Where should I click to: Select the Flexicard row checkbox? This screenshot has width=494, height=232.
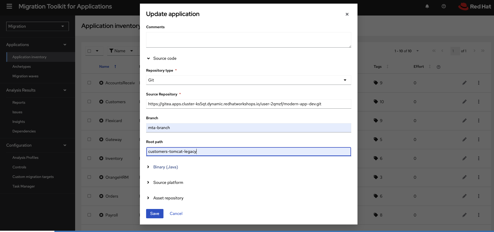89,121
